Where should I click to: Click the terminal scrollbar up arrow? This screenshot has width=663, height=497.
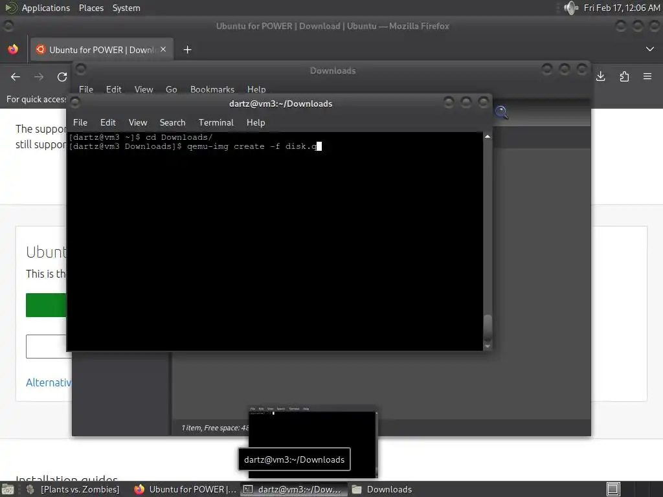coord(488,137)
